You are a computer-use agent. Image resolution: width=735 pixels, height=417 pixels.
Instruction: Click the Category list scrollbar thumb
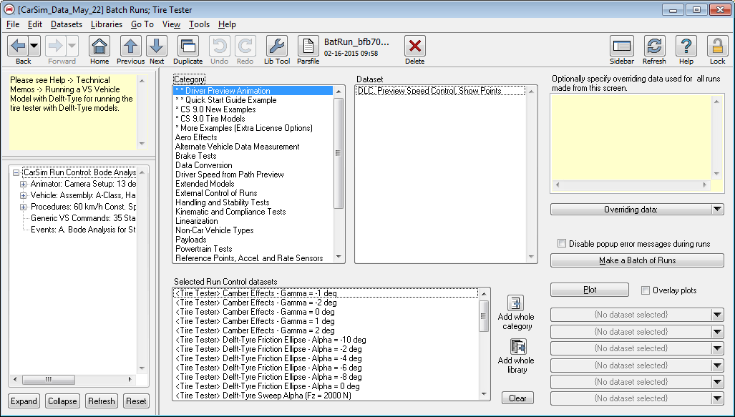[338, 153]
